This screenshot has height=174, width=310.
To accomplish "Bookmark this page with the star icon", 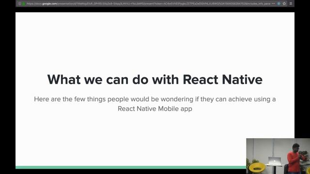I will click(x=284, y=3).
